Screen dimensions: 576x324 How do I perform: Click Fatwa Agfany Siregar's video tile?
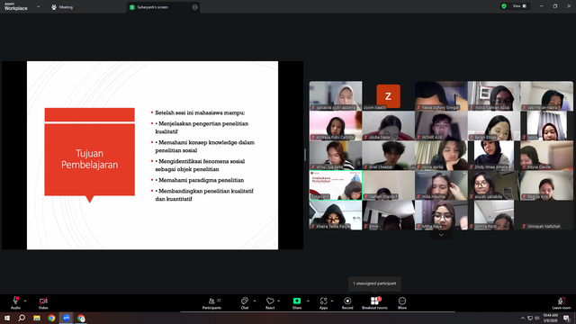click(x=441, y=96)
